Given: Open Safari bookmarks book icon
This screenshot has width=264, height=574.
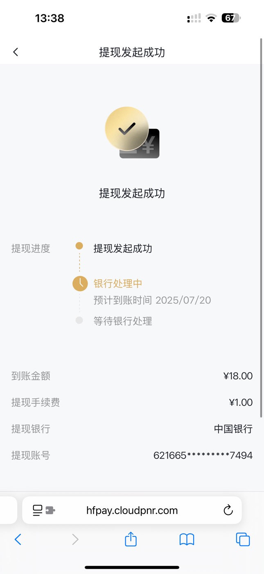Looking at the screenshot, I should [x=187, y=540].
